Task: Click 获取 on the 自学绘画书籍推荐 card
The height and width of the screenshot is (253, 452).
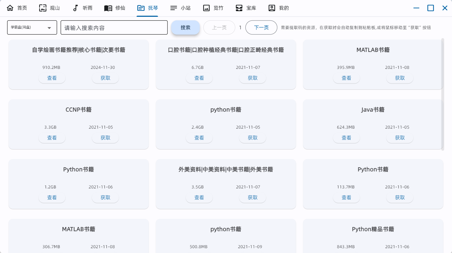Action: [x=105, y=78]
